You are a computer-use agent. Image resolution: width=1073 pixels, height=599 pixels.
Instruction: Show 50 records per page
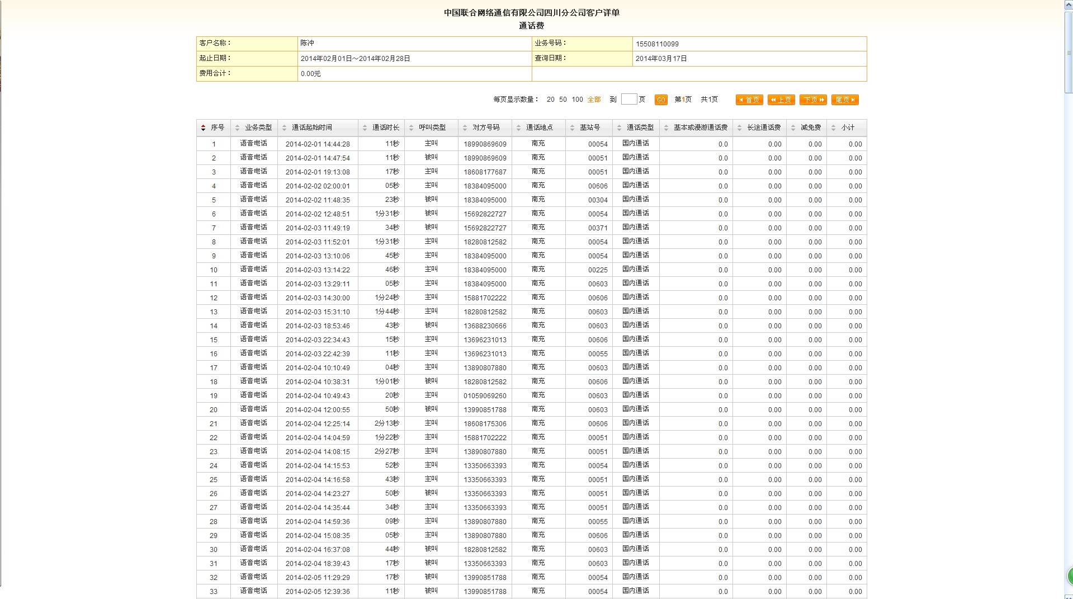(x=563, y=100)
